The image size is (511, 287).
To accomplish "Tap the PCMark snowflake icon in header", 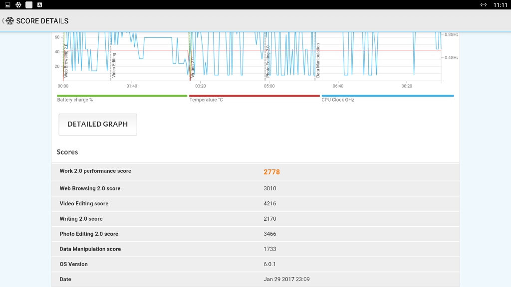I will (10, 21).
